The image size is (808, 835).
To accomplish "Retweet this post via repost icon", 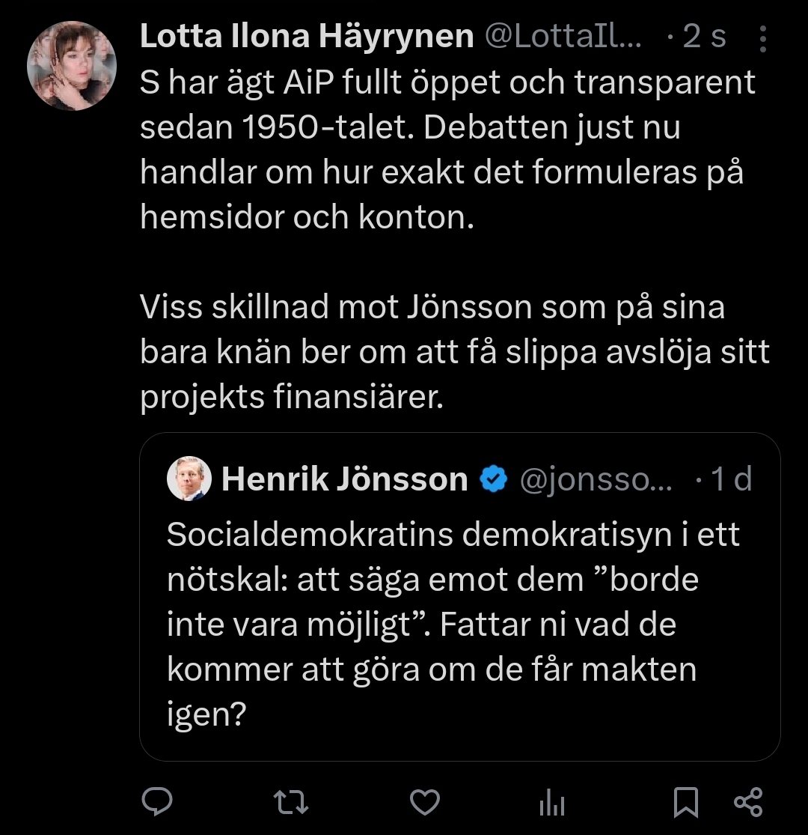I will pyautogui.click(x=291, y=803).
